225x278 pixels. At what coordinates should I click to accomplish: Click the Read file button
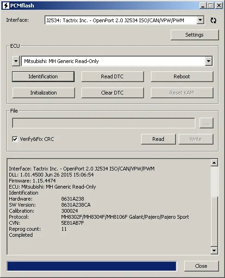click(x=158, y=139)
